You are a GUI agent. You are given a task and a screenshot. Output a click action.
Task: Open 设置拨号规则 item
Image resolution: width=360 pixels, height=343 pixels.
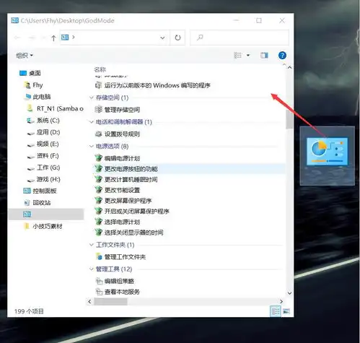pos(118,134)
